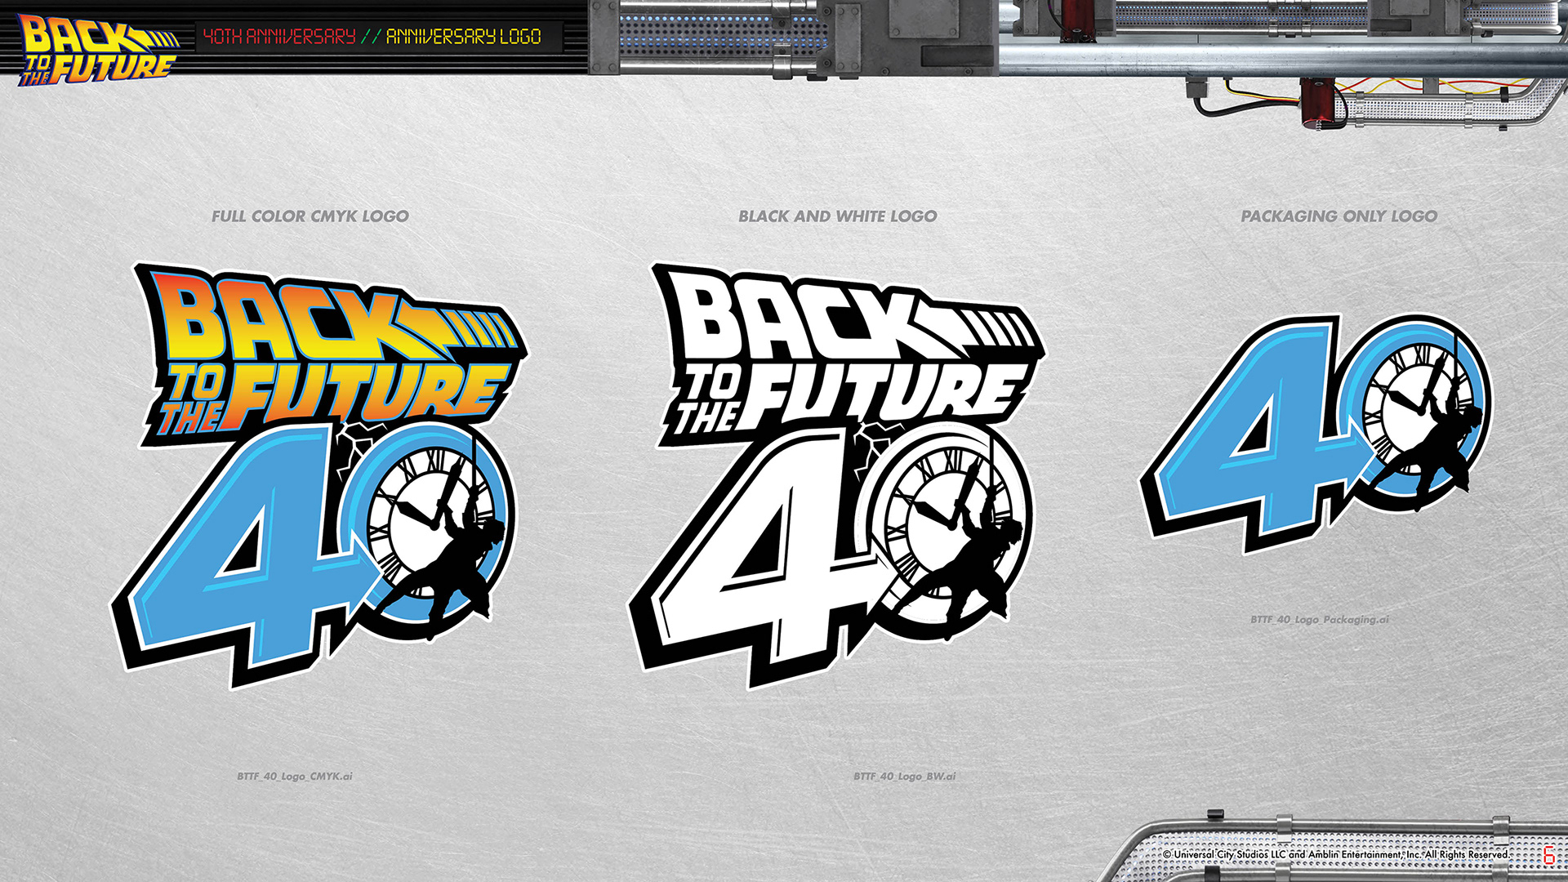Click the BTTF_40_Logo_Packaging.ai file name
This screenshot has height=882, width=1568.
point(1320,619)
